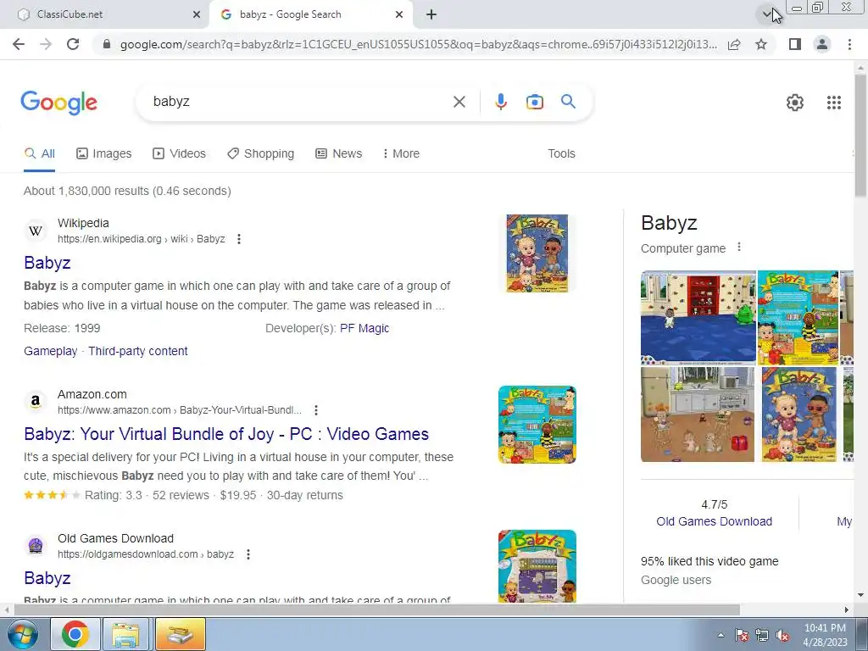Open Chrome three-dot menu
The height and width of the screenshot is (651, 868).
click(x=849, y=44)
